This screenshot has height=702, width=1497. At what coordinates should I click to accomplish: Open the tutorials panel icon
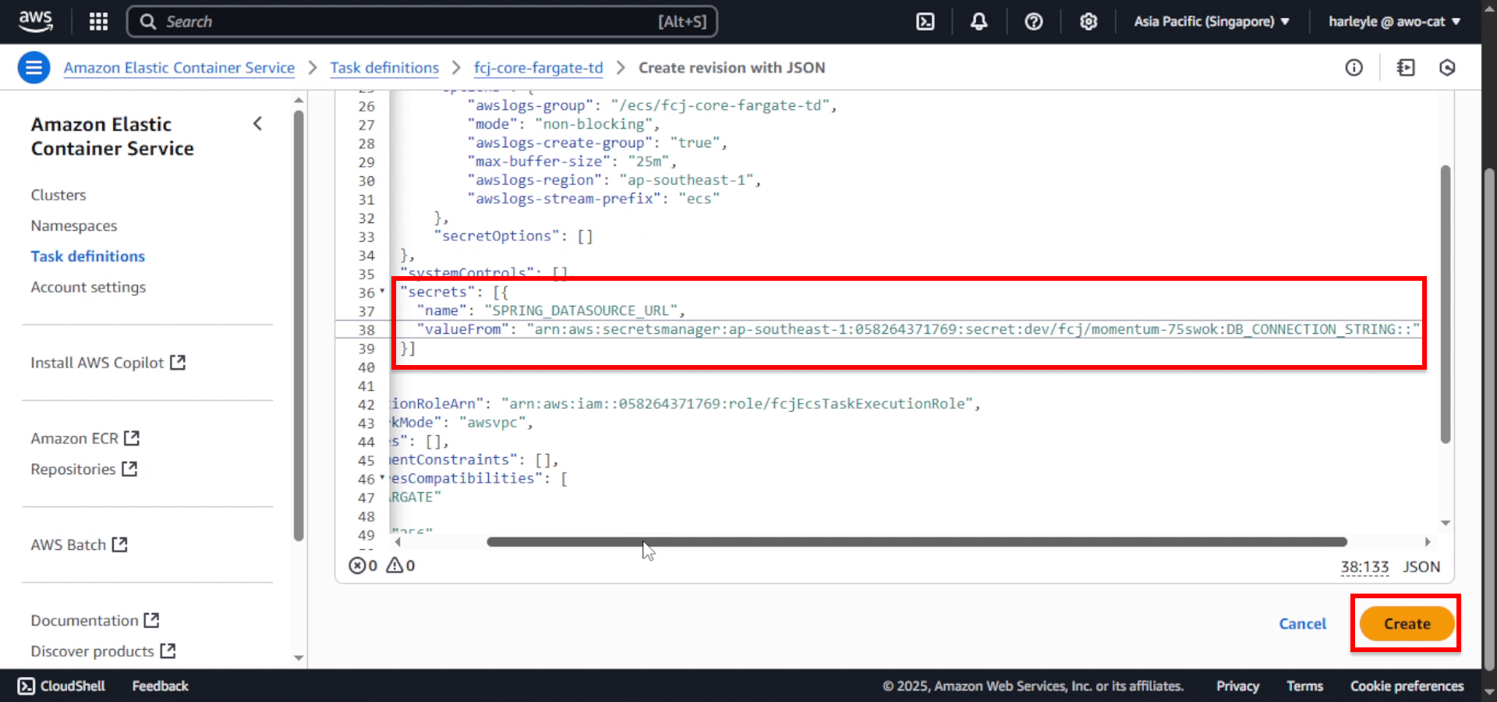pos(1406,68)
